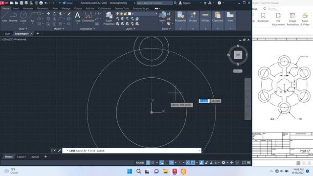Expand the Layers panel dropdown
Image resolution: width=313 pixels, height=176 pixels.
pos(130,29)
